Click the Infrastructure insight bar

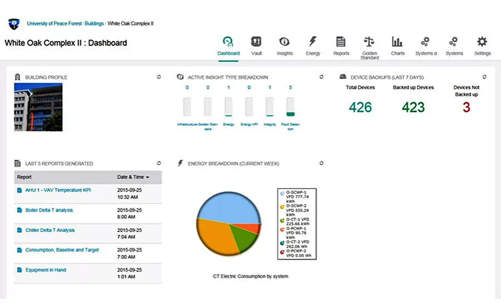pyautogui.click(x=187, y=107)
